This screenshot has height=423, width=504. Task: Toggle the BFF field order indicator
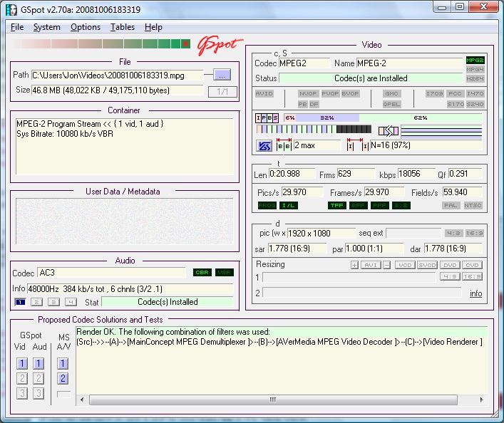point(358,206)
